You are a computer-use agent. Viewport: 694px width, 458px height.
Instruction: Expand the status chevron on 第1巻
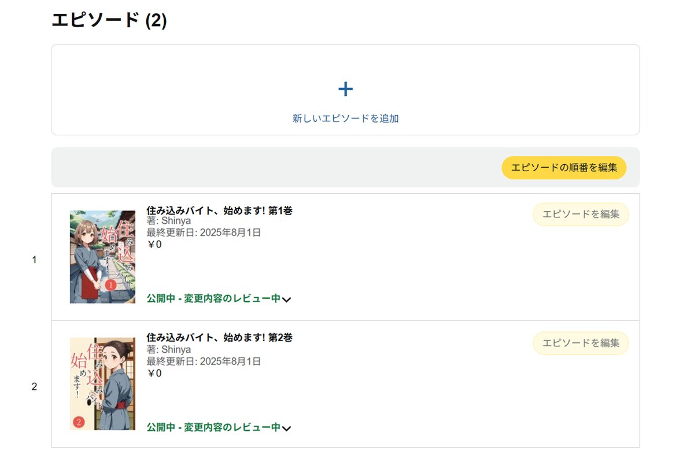287,300
